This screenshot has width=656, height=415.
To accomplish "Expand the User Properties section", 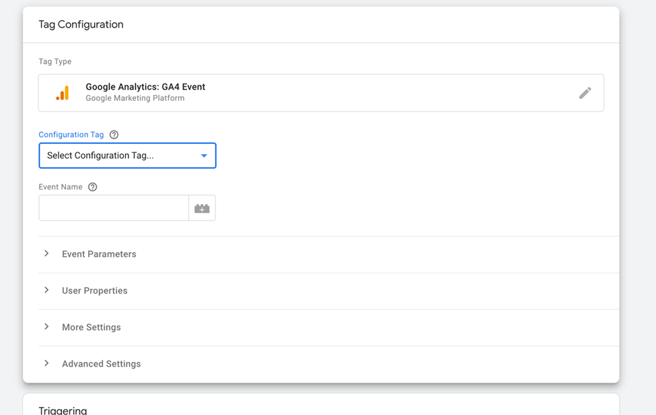I will (x=329, y=291).
